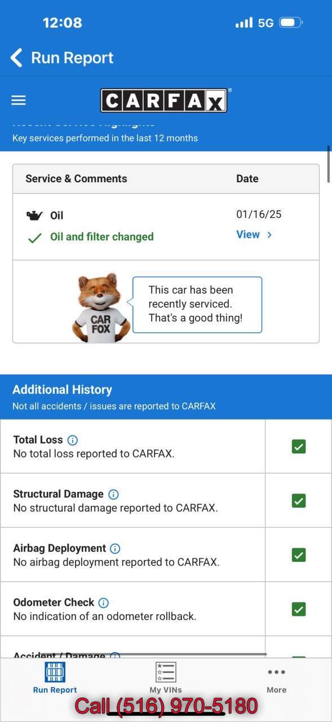This screenshot has width=332, height=722.
Task: Open info icon next to Structural Damage
Action: pyautogui.click(x=113, y=494)
